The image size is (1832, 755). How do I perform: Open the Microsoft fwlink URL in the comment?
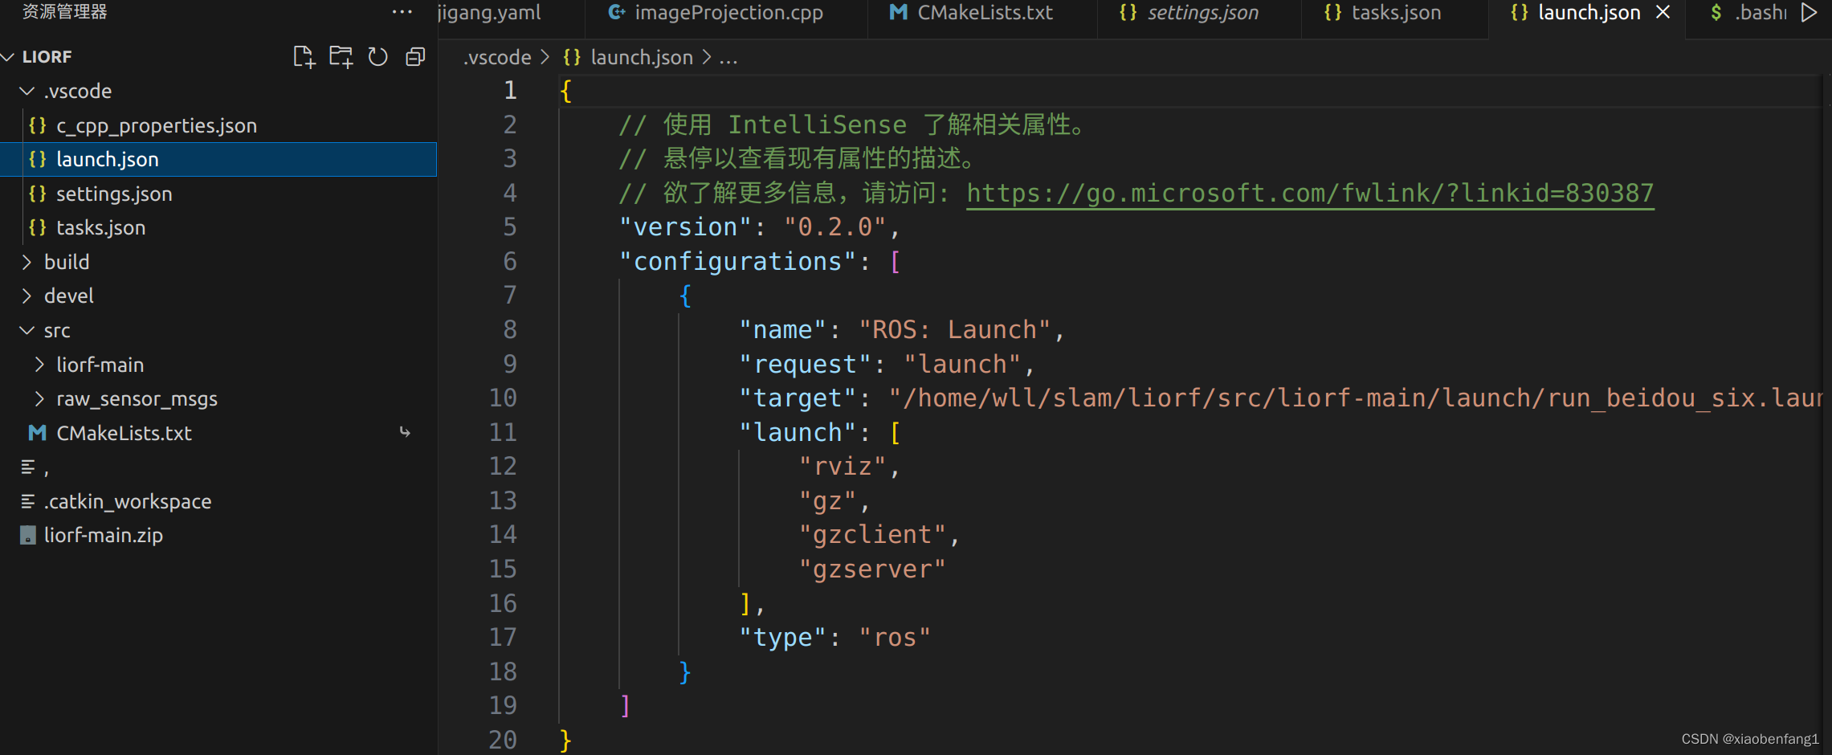(x=1309, y=193)
